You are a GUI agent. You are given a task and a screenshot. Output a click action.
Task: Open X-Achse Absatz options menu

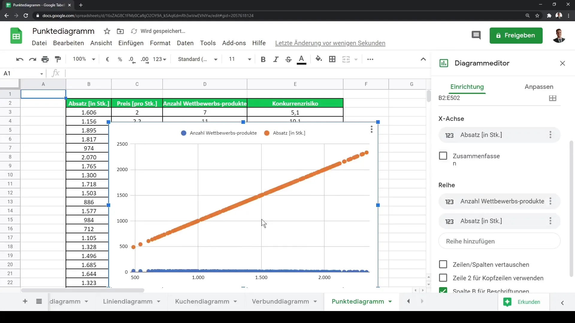coord(550,135)
